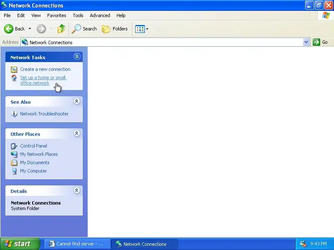Click Create a new connection link

tap(45, 69)
